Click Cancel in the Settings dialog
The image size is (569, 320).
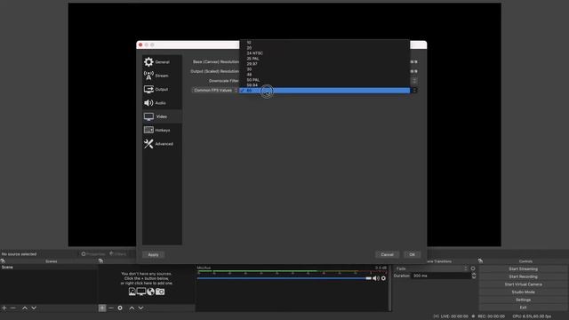coord(388,255)
